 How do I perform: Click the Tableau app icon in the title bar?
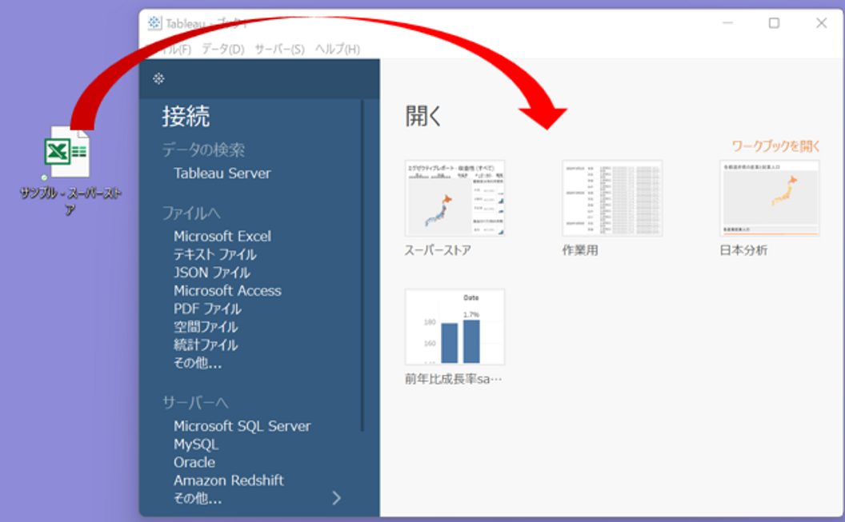click(x=154, y=22)
